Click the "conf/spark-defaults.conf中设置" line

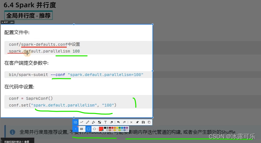pyautogui.click(x=44, y=44)
